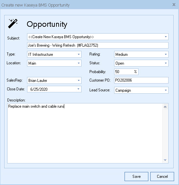
Task: Close the Create new Kaseya BMS Opportunity dialog
Action: 174,5
